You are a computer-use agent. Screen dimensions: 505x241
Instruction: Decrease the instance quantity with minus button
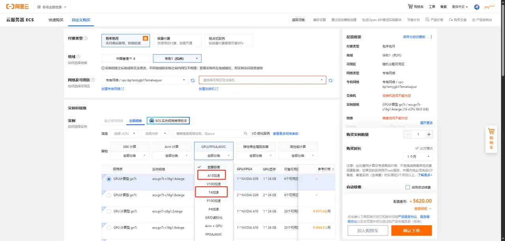(x=408, y=134)
